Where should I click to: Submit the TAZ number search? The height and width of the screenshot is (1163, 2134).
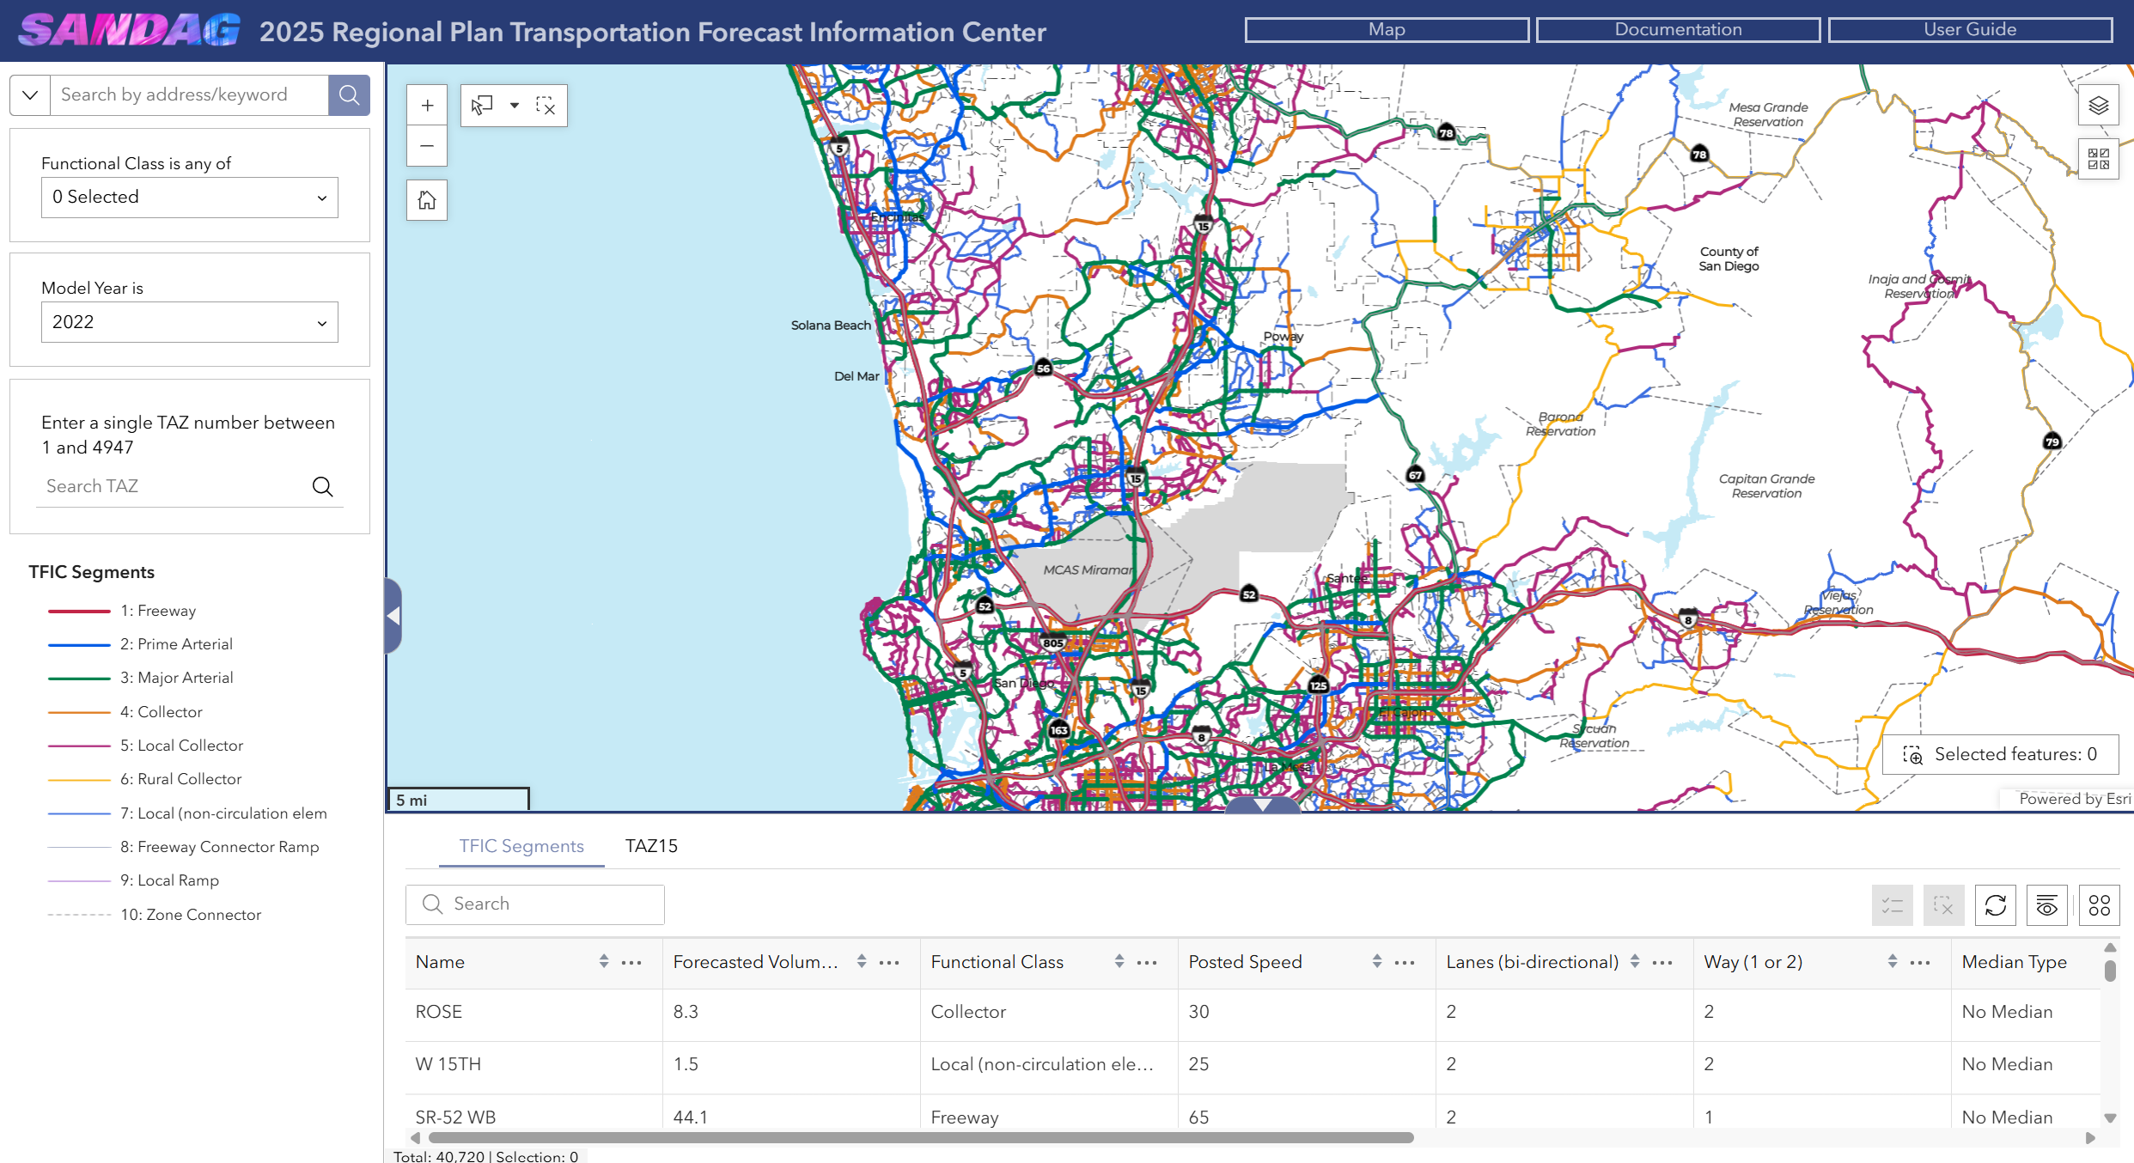point(322,487)
